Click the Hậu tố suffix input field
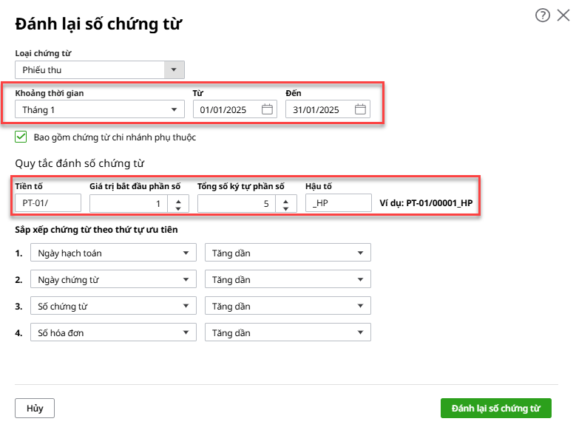This screenshot has height=444, width=576. point(338,203)
